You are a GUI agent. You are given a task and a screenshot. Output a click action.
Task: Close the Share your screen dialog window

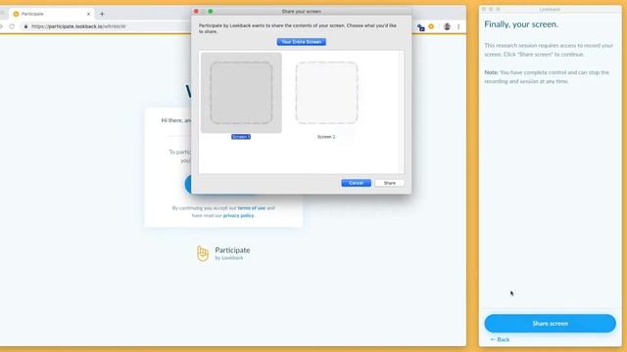point(196,11)
